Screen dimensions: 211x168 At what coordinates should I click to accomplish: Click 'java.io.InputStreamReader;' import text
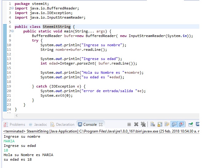[58, 17]
